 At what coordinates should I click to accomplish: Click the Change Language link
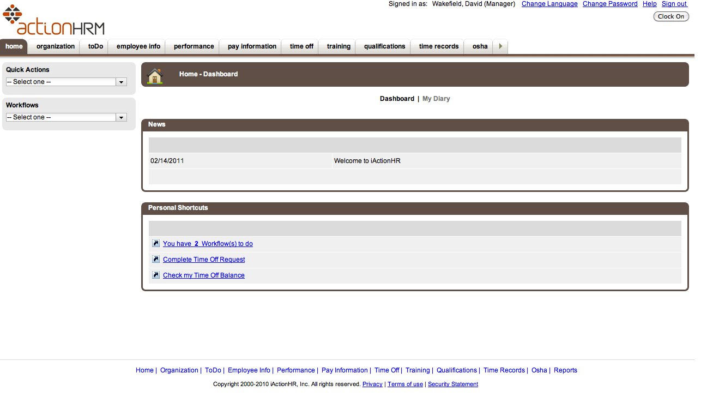549,4
